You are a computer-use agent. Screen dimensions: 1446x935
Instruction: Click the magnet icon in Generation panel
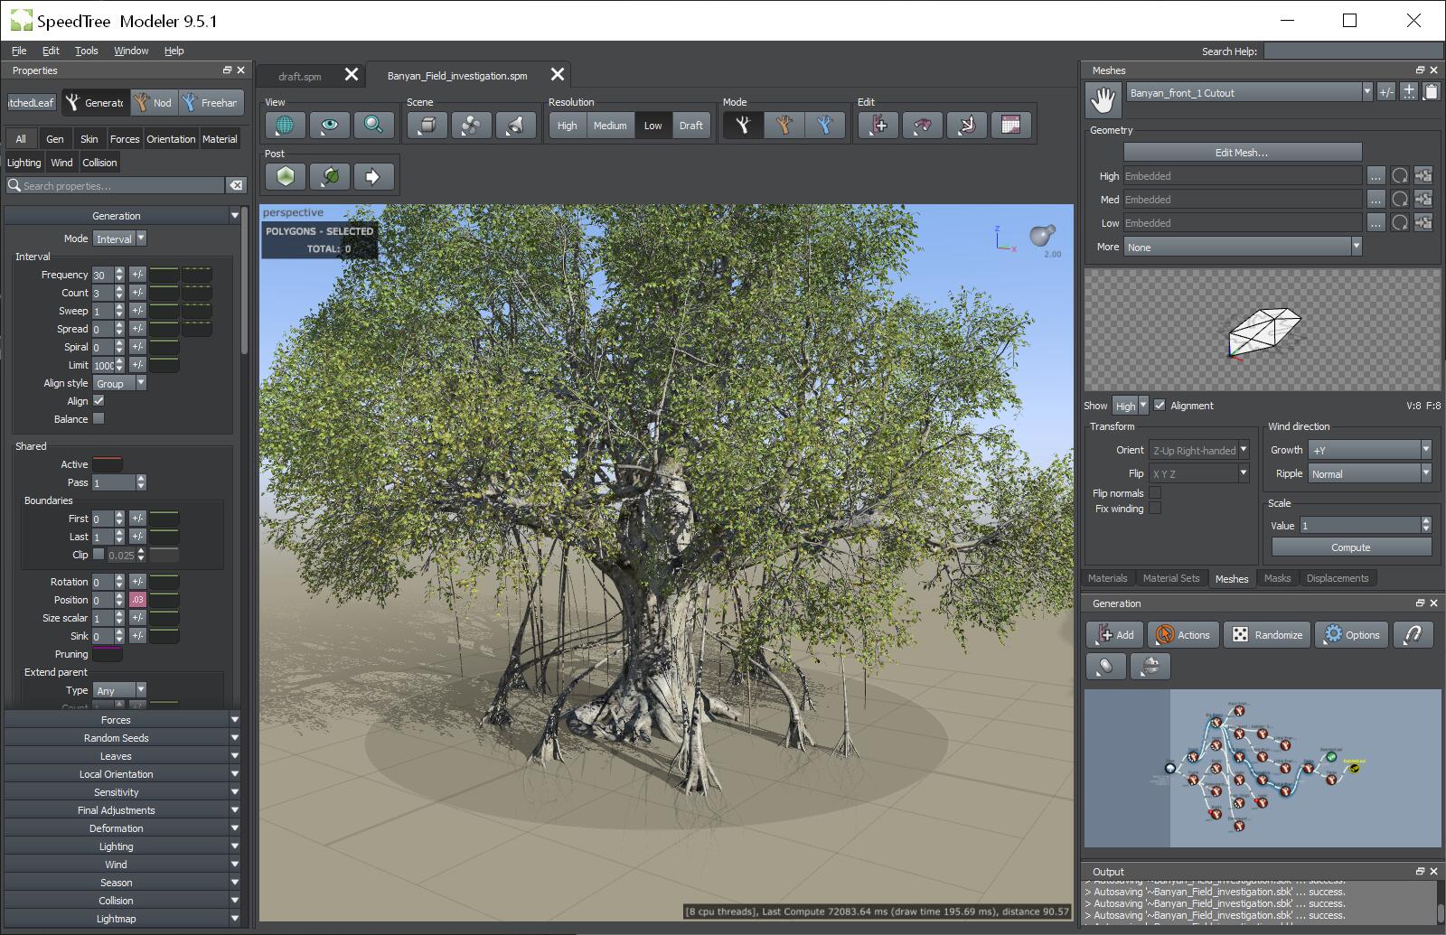(x=1413, y=635)
